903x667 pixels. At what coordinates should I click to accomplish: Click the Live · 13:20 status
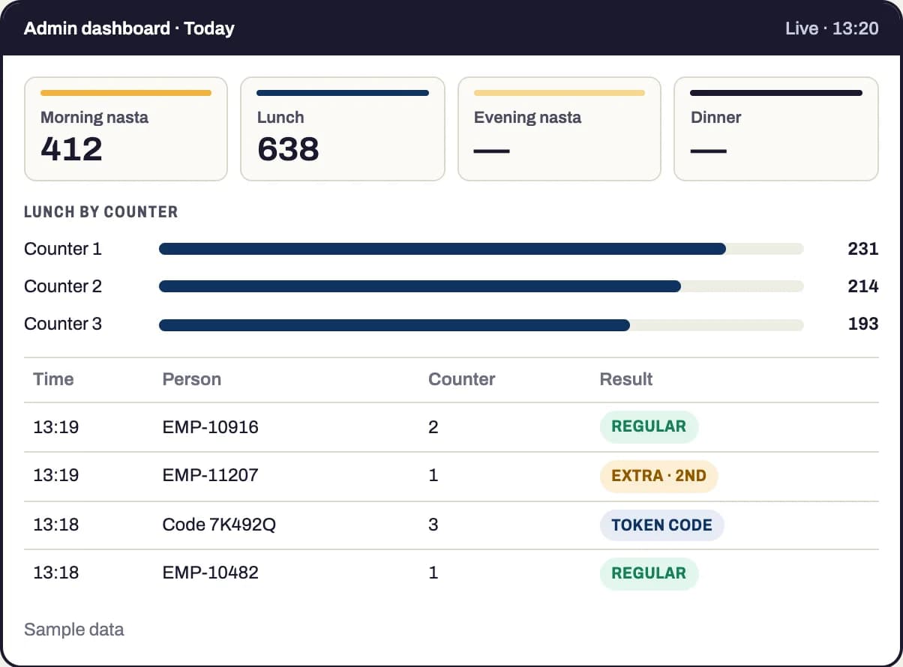pyautogui.click(x=832, y=28)
